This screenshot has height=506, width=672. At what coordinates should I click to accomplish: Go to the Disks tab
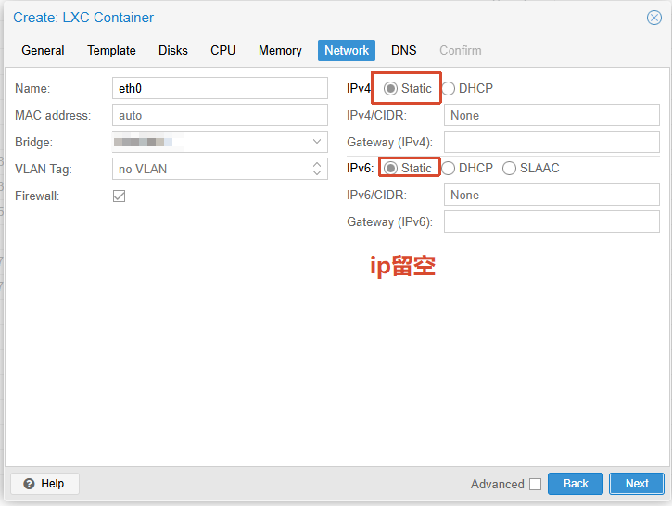(x=173, y=51)
